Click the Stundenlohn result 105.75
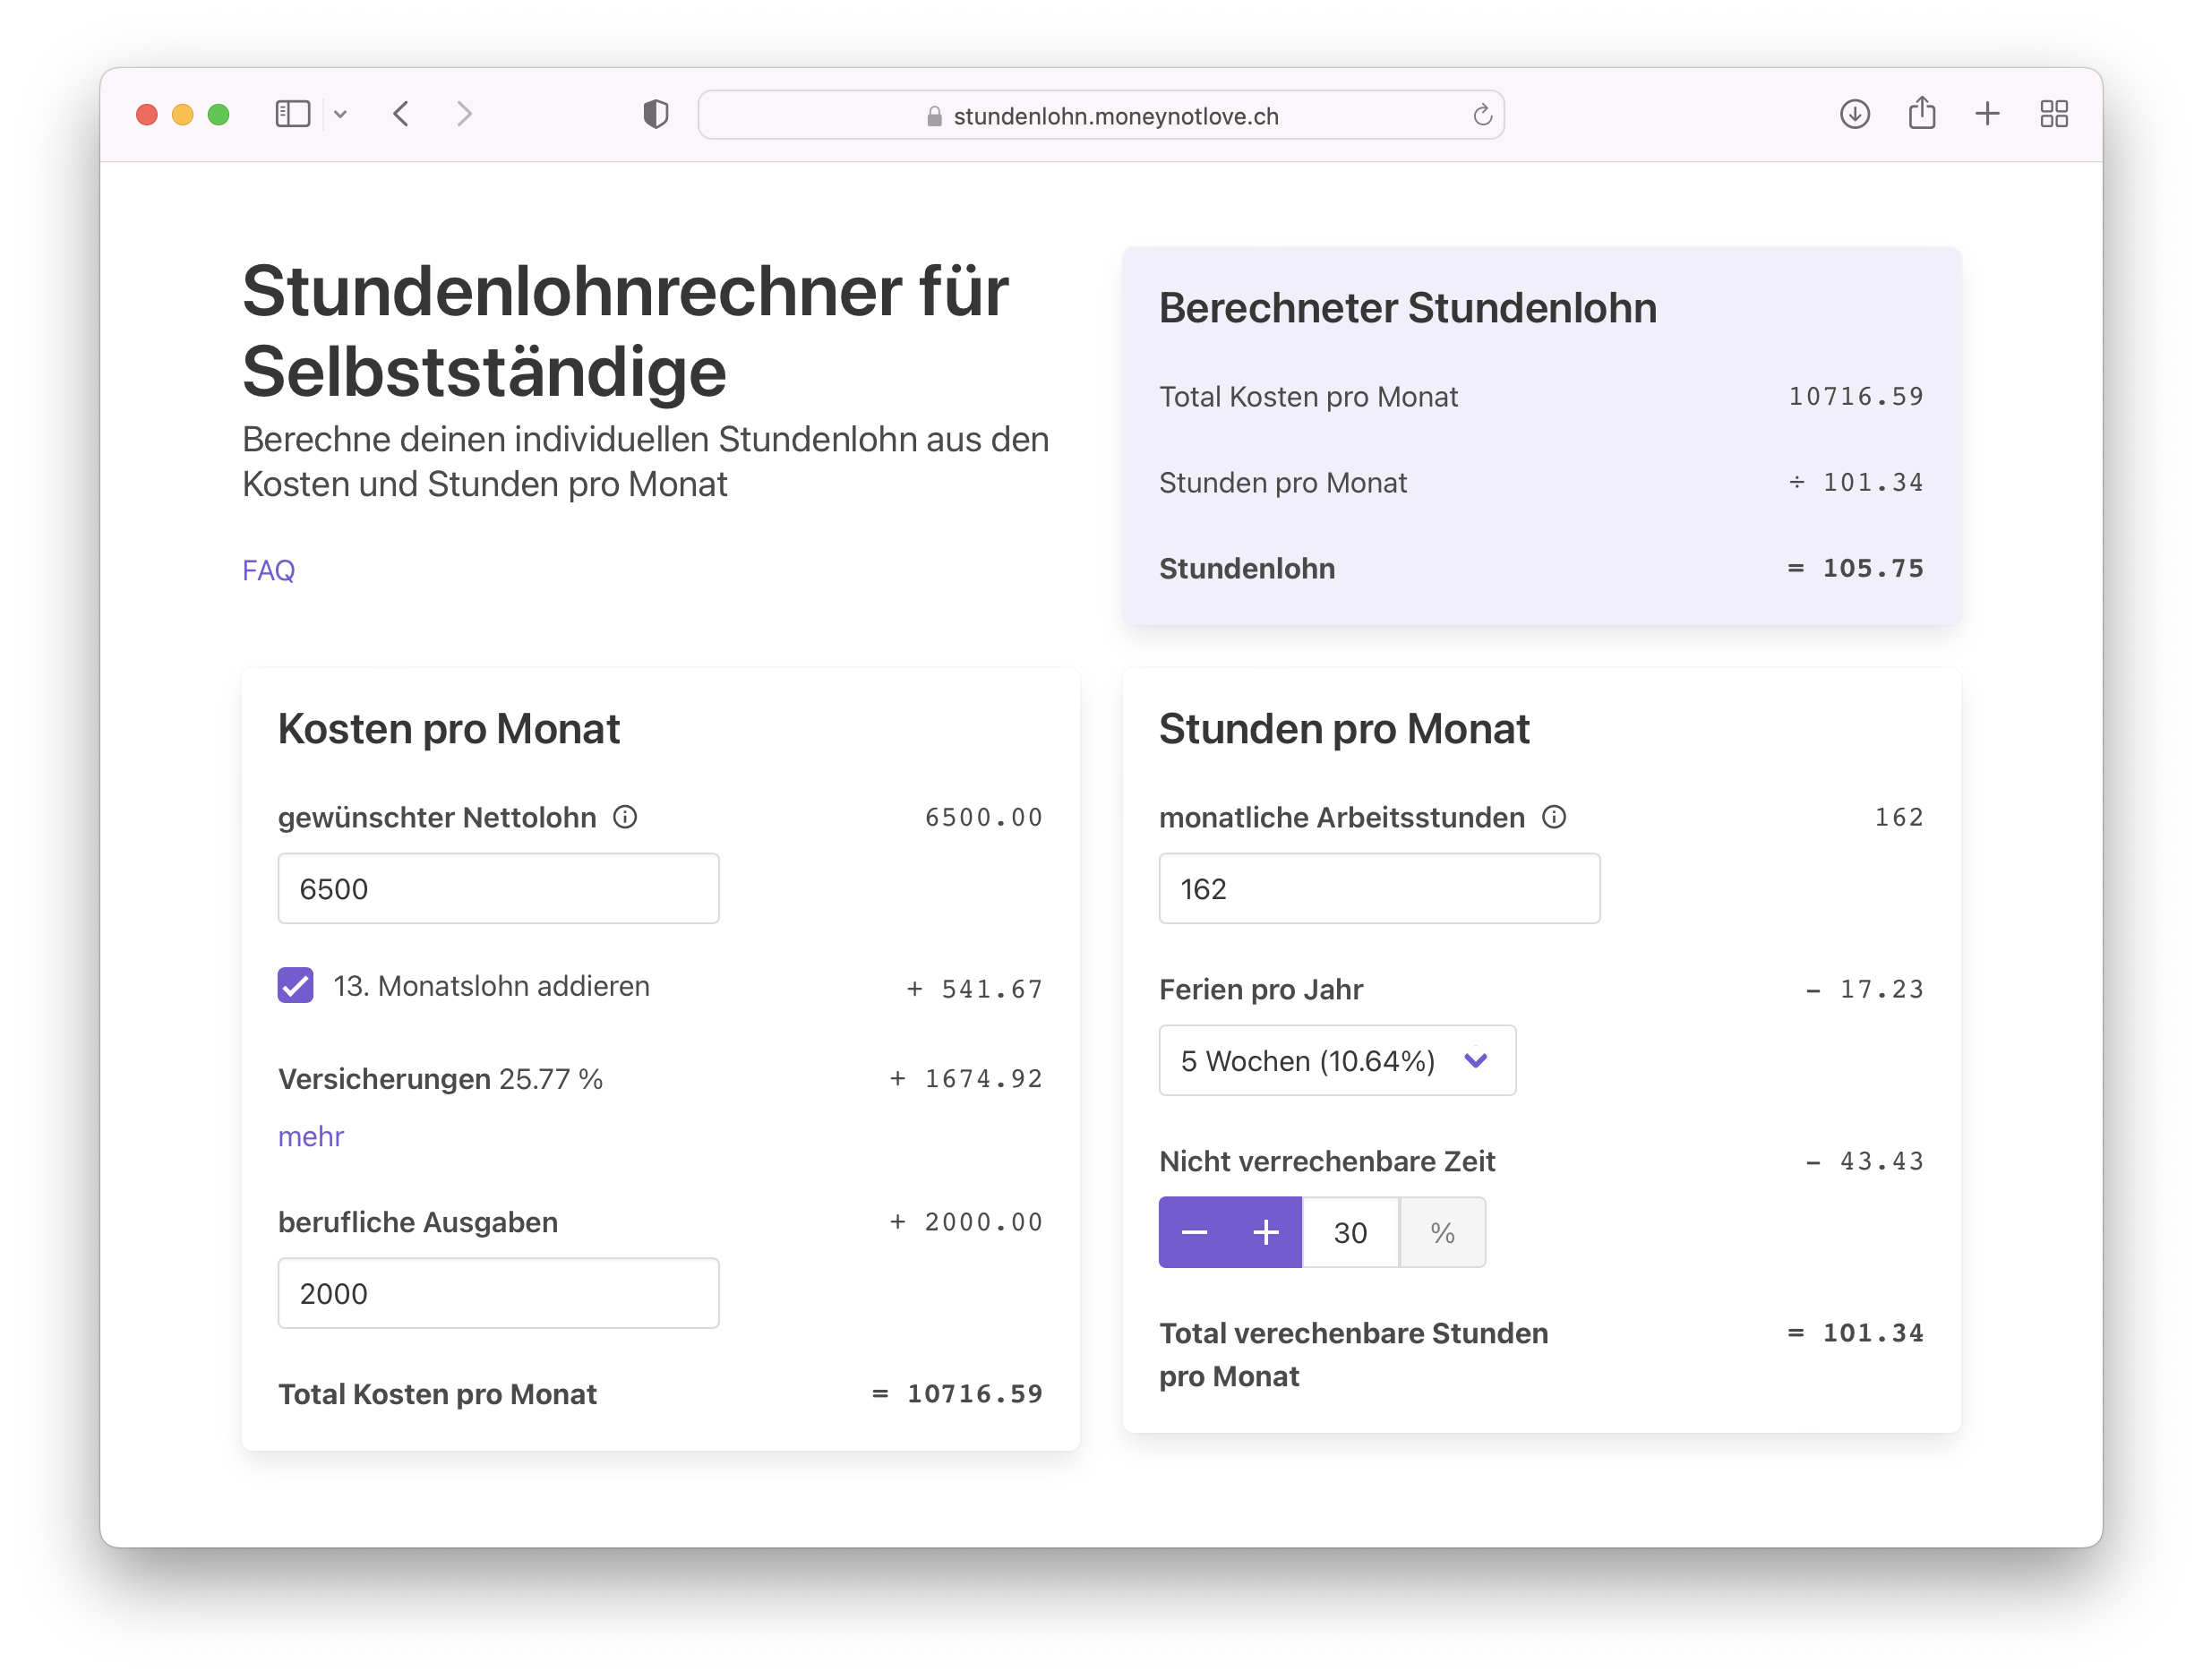The height and width of the screenshot is (1680, 2203). (x=1872, y=568)
